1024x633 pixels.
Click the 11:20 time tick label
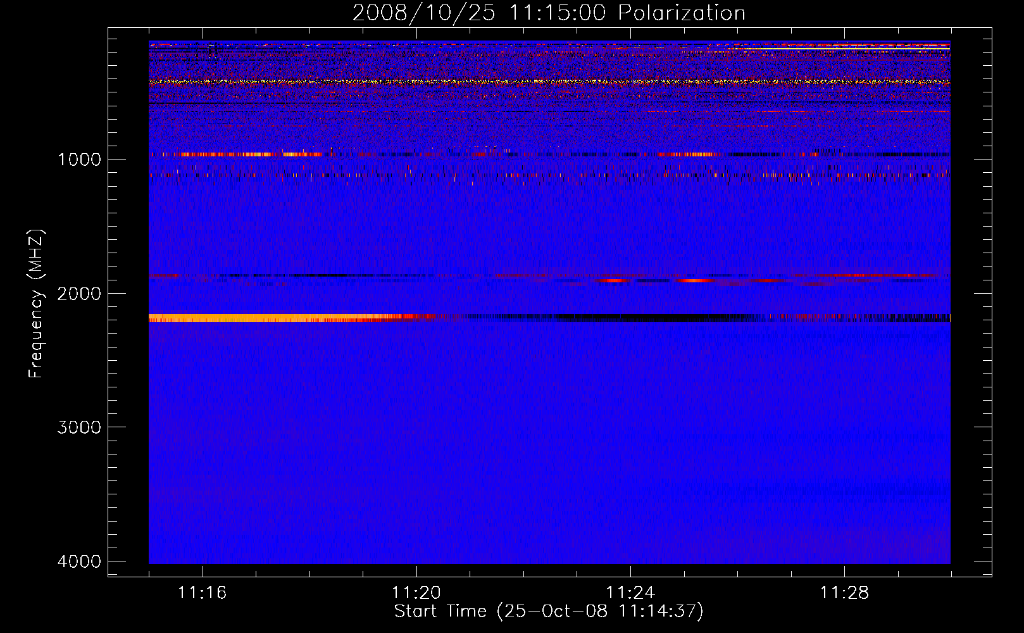tap(416, 593)
